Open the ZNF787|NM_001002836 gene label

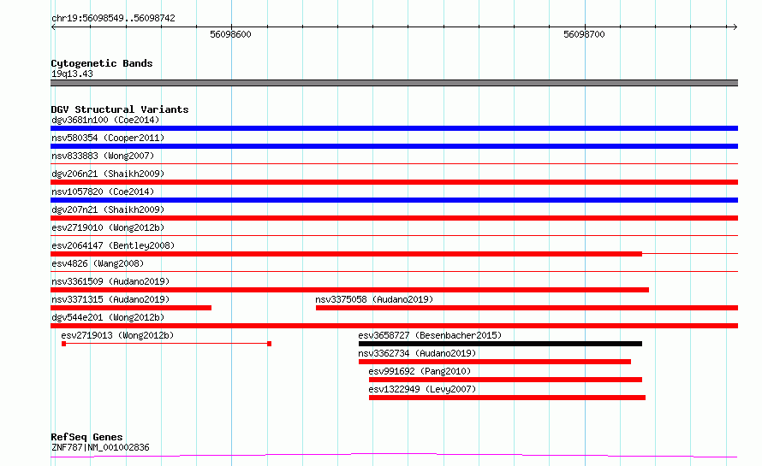pyautogui.click(x=100, y=447)
